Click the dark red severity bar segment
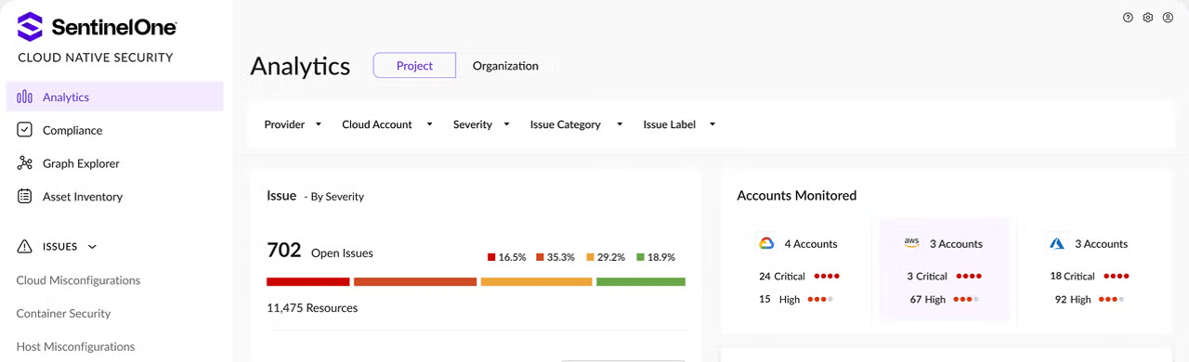This screenshot has height=362, width=1189. tap(307, 281)
